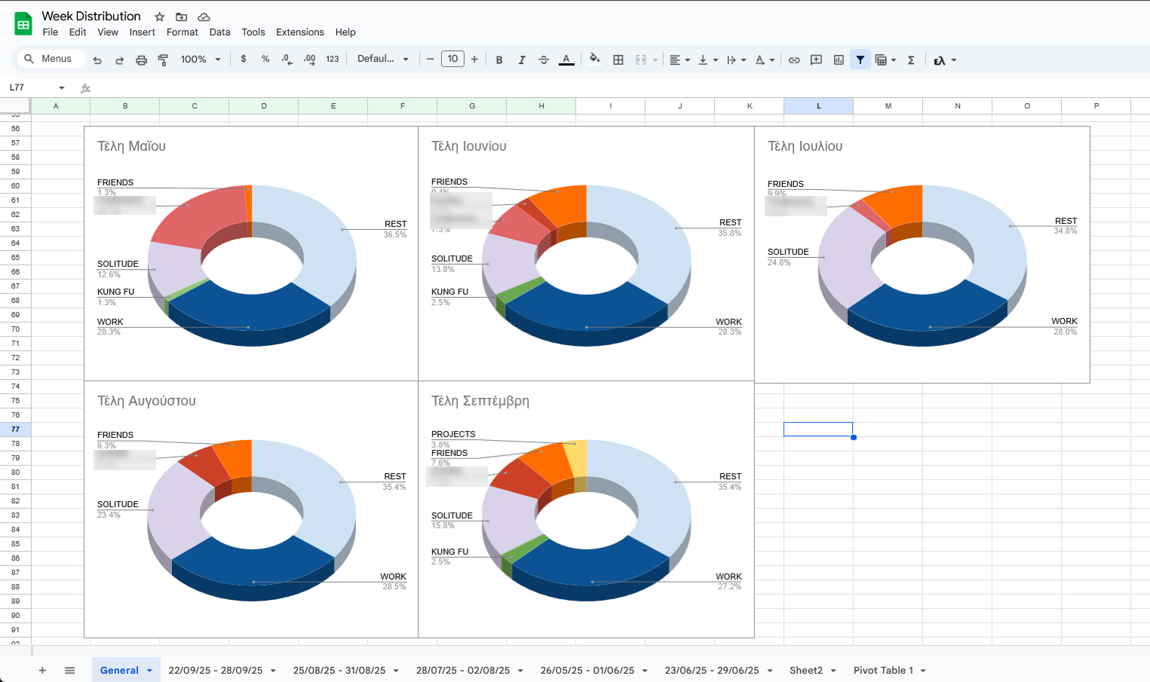Open the Extensions menu
The height and width of the screenshot is (682, 1150).
299,32
